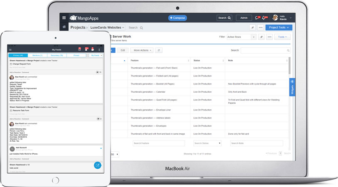
Task: Open the My Feeds dropdown on the tablet
Action: coord(96,56)
